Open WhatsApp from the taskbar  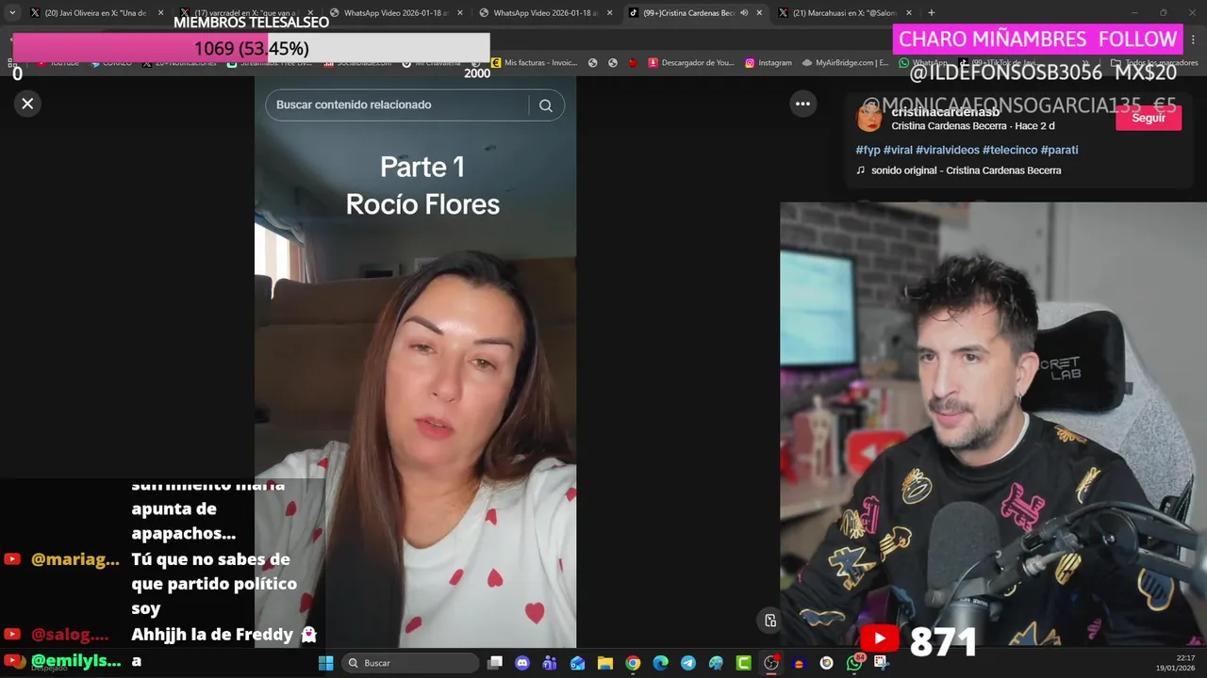pos(854,663)
